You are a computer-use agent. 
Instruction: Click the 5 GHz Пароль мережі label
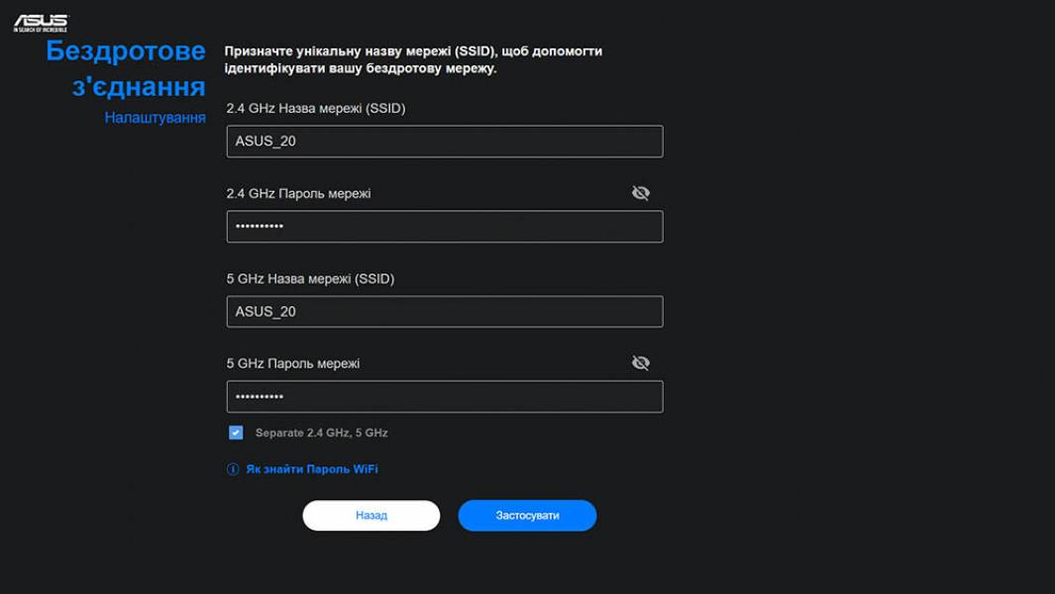click(x=292, y=363)
